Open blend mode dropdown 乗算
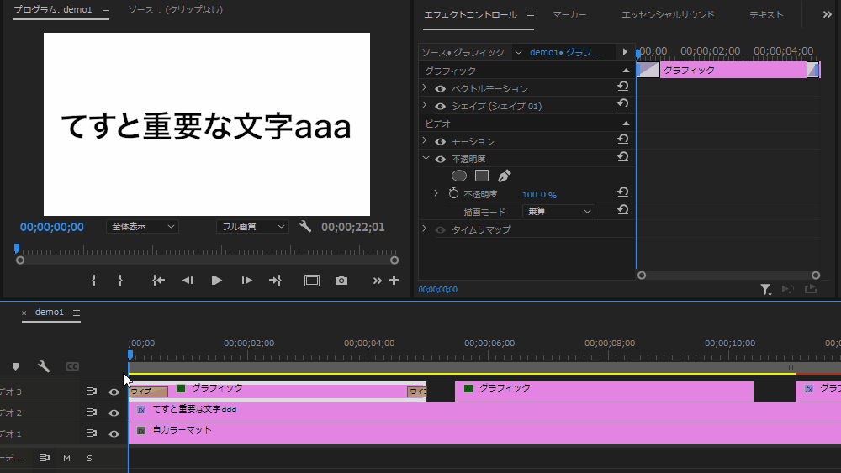 (x=558, y=211)
